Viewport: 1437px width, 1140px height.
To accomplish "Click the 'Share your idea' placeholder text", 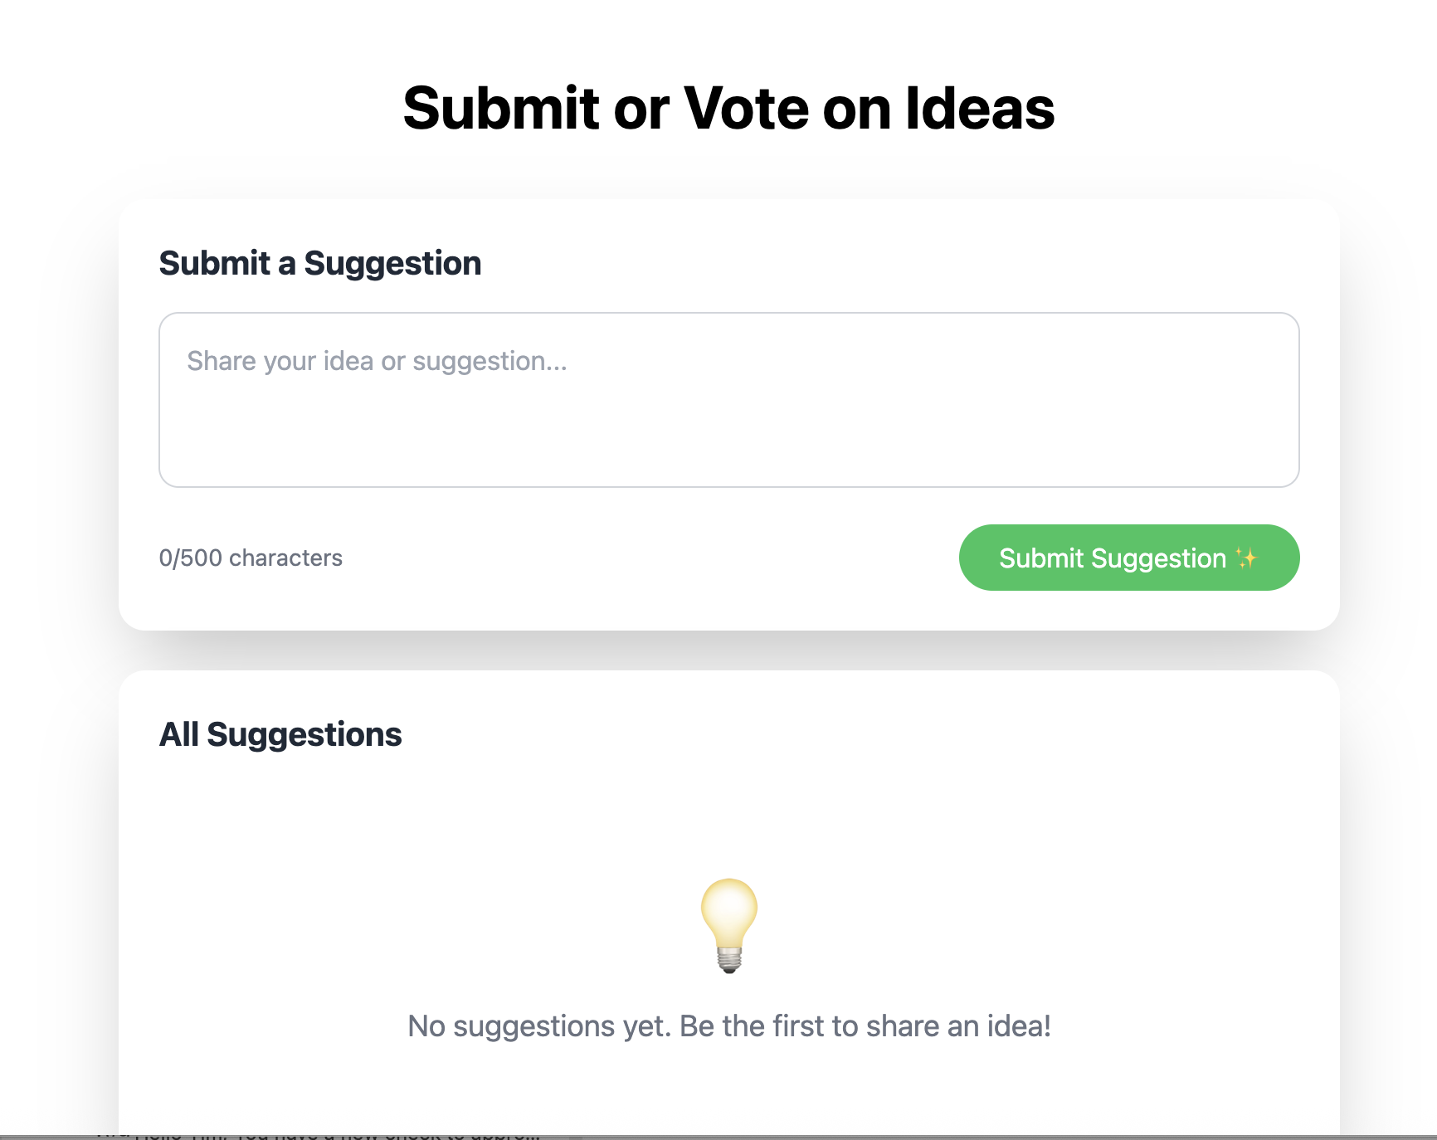I will point(377,361).
